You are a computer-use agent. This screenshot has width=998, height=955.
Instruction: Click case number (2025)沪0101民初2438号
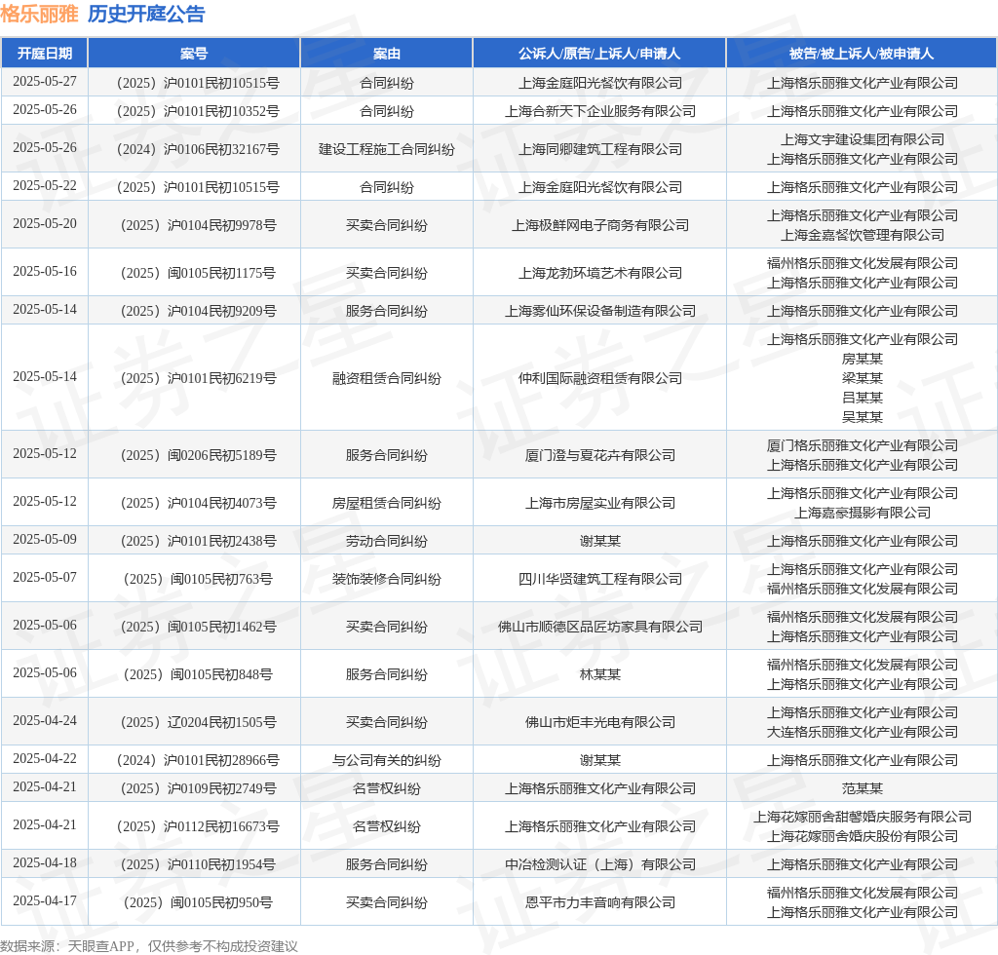pos(199,541)
